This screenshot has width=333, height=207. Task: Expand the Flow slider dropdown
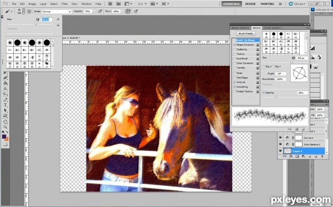[122, 11]
